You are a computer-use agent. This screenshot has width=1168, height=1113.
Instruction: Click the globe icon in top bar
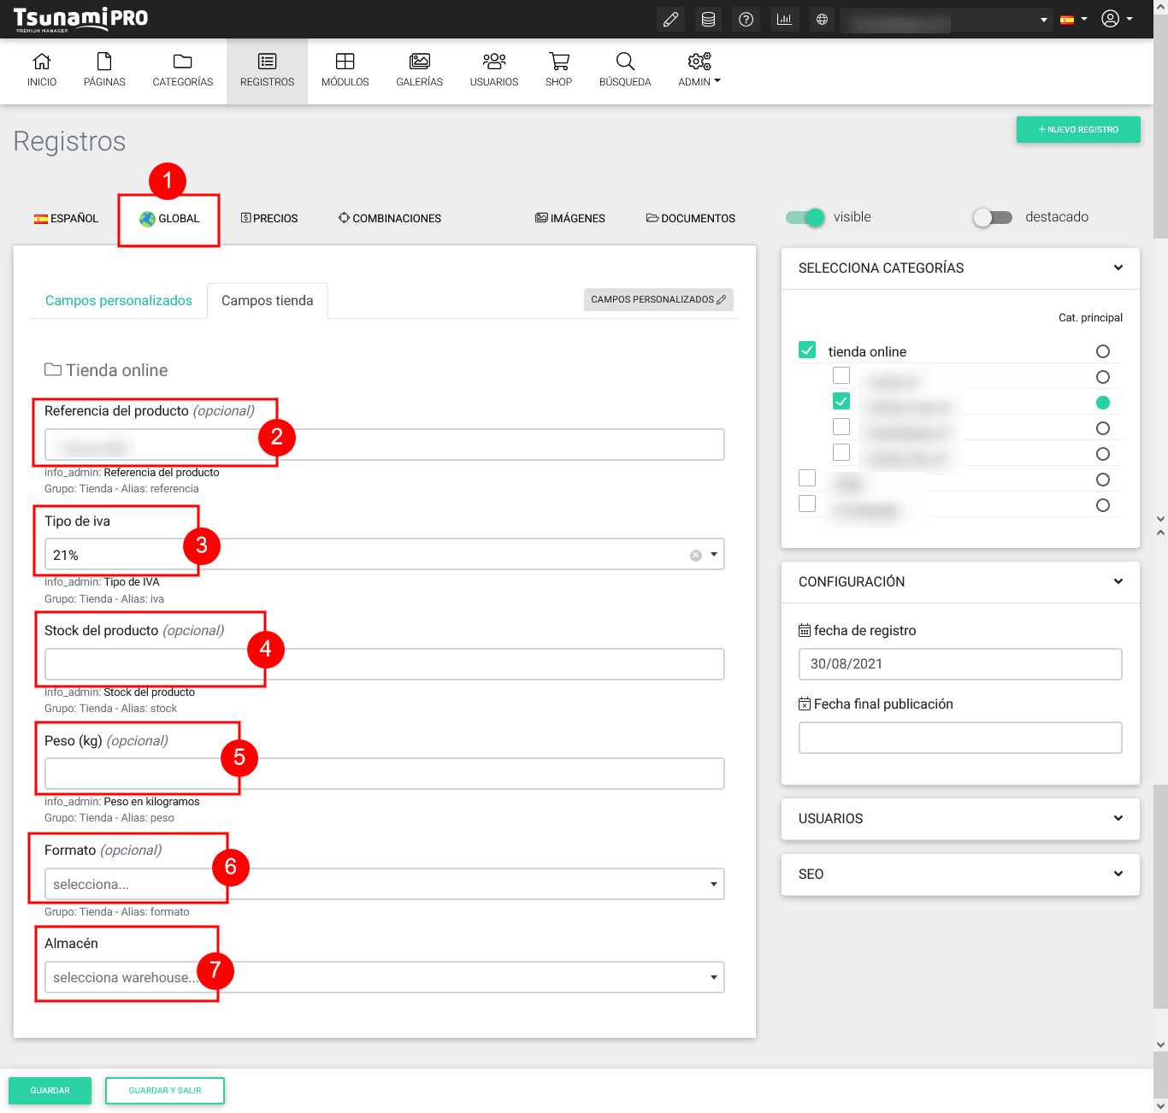[x=822, y=19]
